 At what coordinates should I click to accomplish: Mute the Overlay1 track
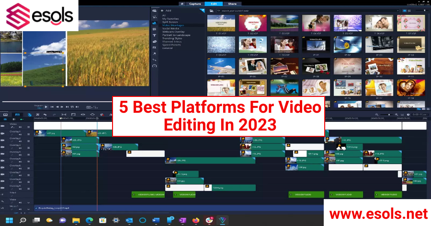point(20,134)
